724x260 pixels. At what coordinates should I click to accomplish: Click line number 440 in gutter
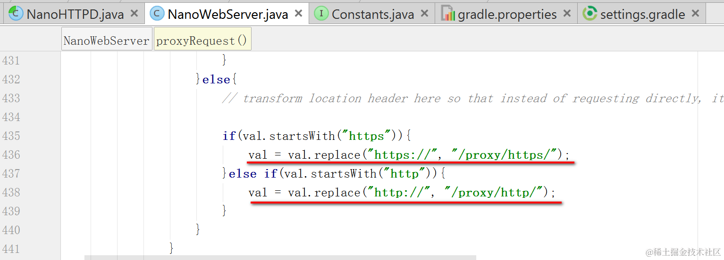(11, 230)
